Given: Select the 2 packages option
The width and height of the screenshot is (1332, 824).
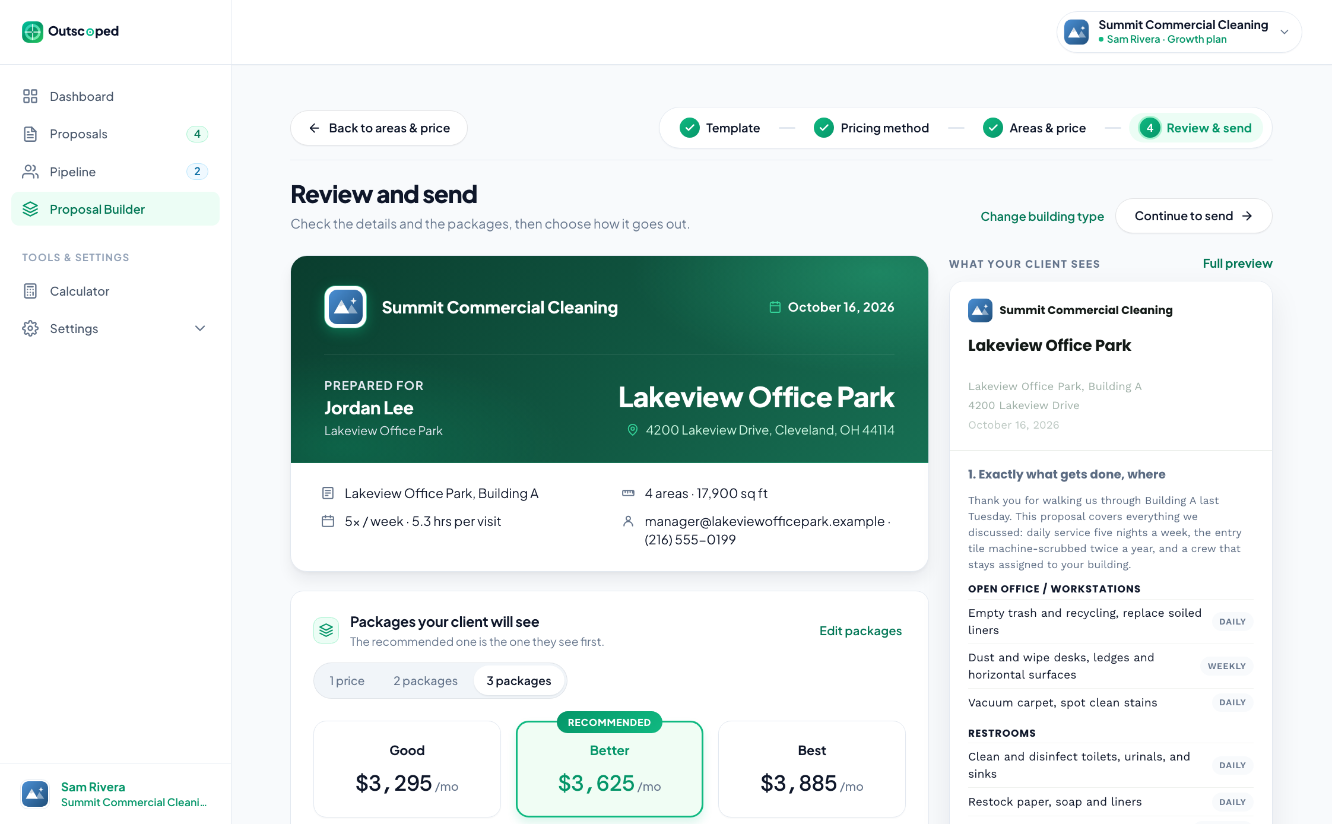Looking at the screenshot, I should [x=426, y=681].
